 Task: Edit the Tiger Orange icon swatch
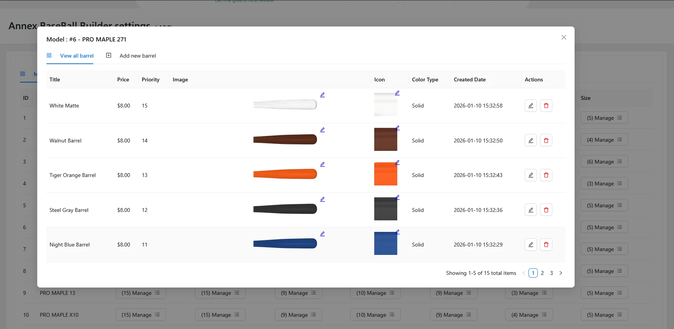click(x=397, y=162)
